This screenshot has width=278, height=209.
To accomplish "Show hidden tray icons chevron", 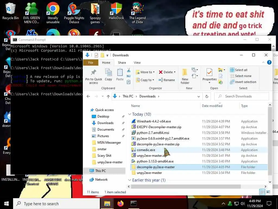I will (x=223, y=204).
